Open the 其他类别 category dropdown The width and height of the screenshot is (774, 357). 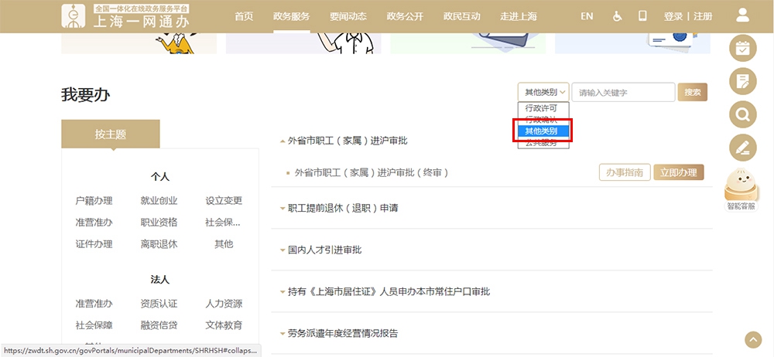[543, 93]
